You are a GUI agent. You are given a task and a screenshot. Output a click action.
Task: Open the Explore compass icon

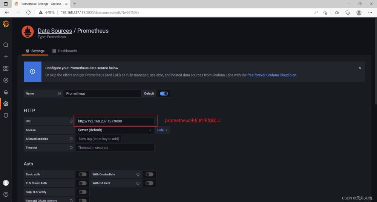tap(6, 80)
